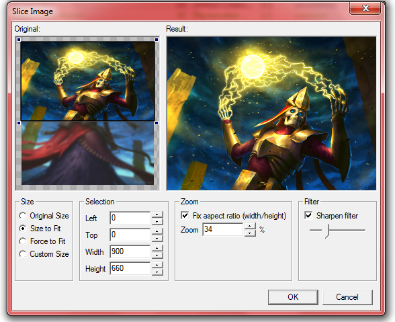Screen dimensions: 395x322
Task: Decrease the Zoom percentage with the down arrow
Action: tap(250, 233)
